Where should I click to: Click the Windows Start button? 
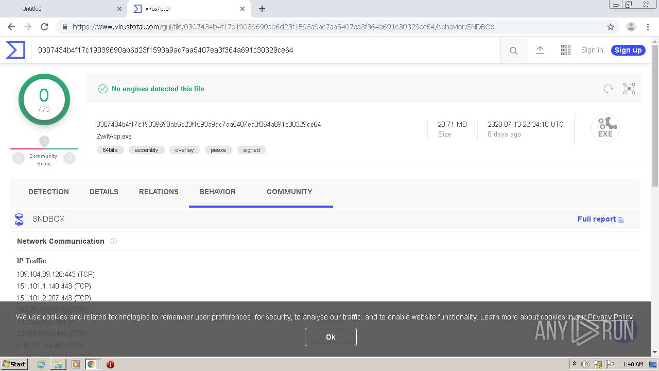point(14,364)
